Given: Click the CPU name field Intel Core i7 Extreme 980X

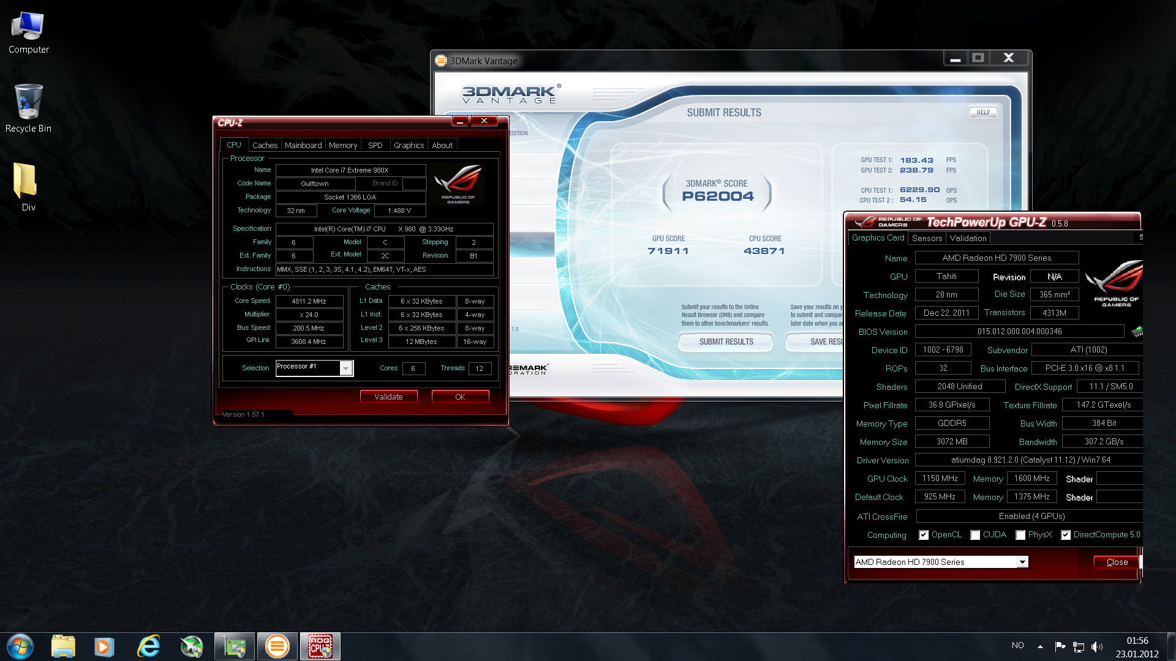Looking at the screenshot, I should (350, 170).
